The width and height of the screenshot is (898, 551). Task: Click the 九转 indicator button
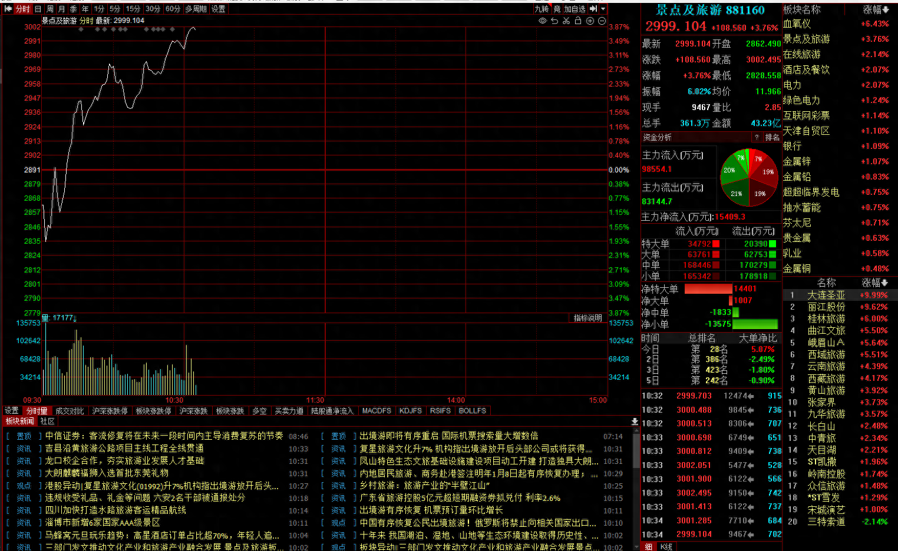click(x=542, y=9)
